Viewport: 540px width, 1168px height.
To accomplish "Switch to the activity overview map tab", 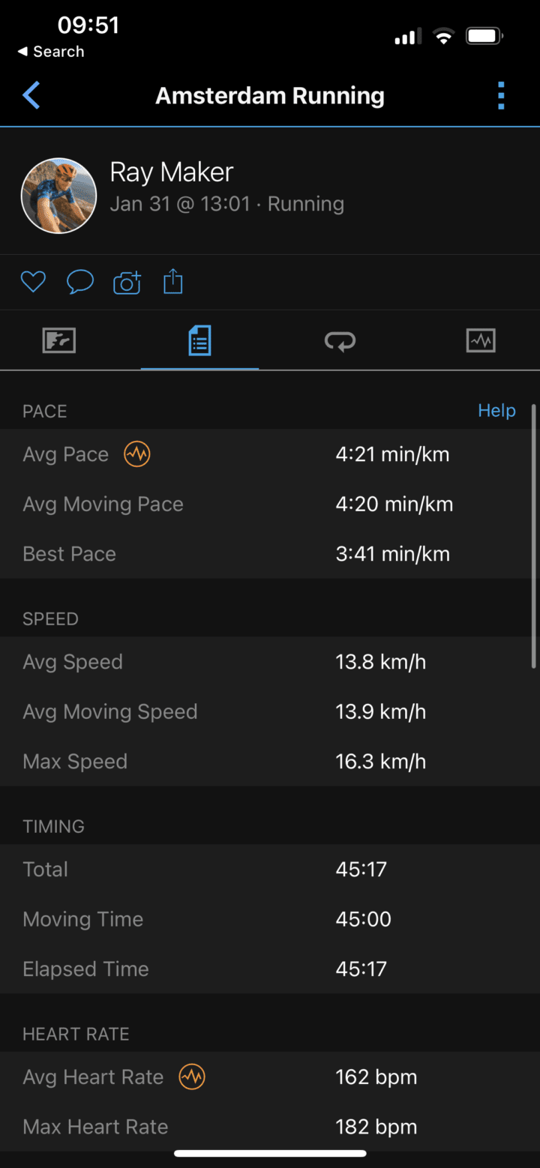I will coord(59,341).
